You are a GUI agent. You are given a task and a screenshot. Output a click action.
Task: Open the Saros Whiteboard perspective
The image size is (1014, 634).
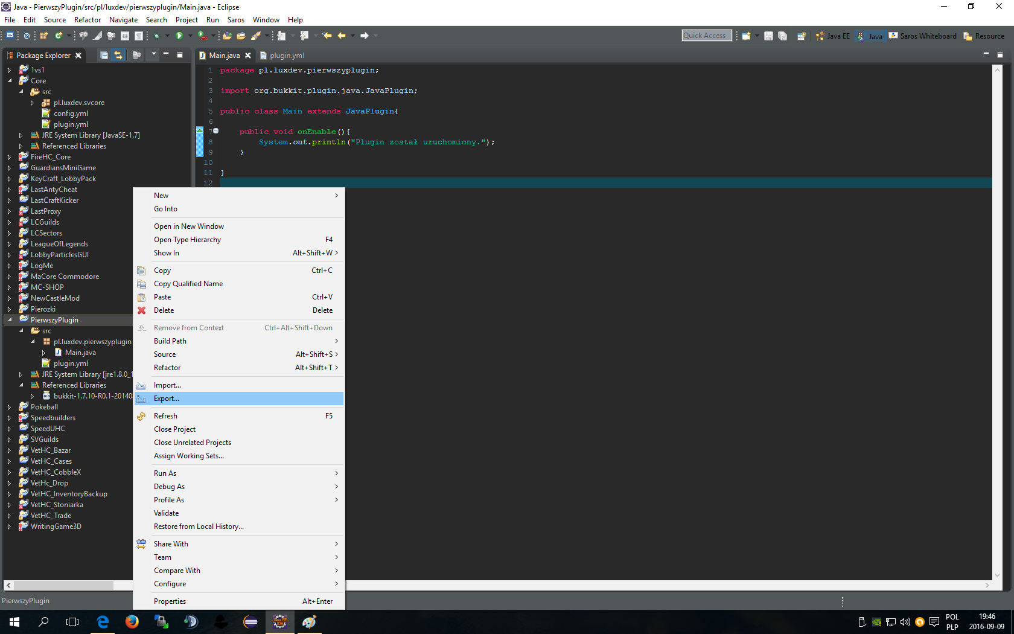click(922, 36)
